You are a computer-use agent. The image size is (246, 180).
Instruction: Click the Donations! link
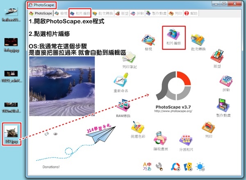coord(51,167)
